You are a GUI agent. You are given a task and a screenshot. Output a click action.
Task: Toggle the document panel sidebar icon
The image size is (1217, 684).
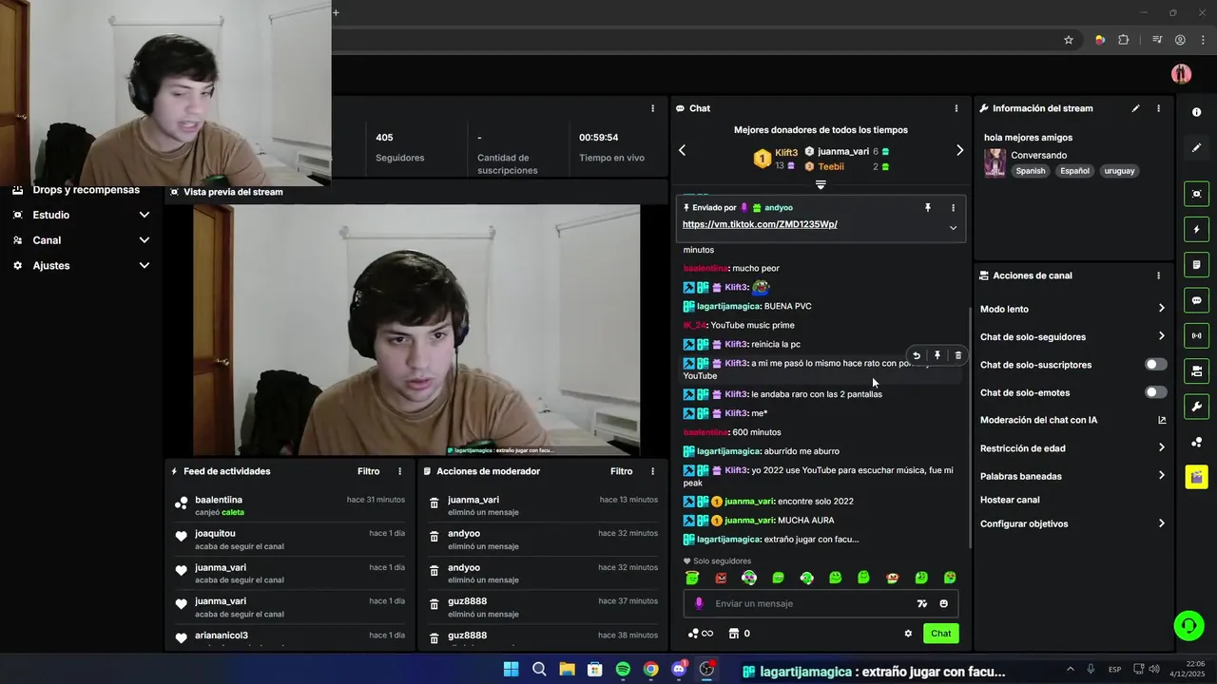(1196, 264)
